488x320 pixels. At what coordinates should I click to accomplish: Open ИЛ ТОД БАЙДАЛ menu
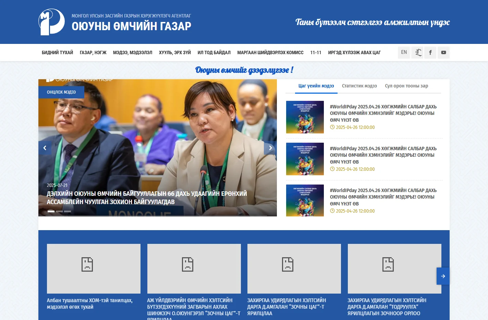(x=214, y=52)
